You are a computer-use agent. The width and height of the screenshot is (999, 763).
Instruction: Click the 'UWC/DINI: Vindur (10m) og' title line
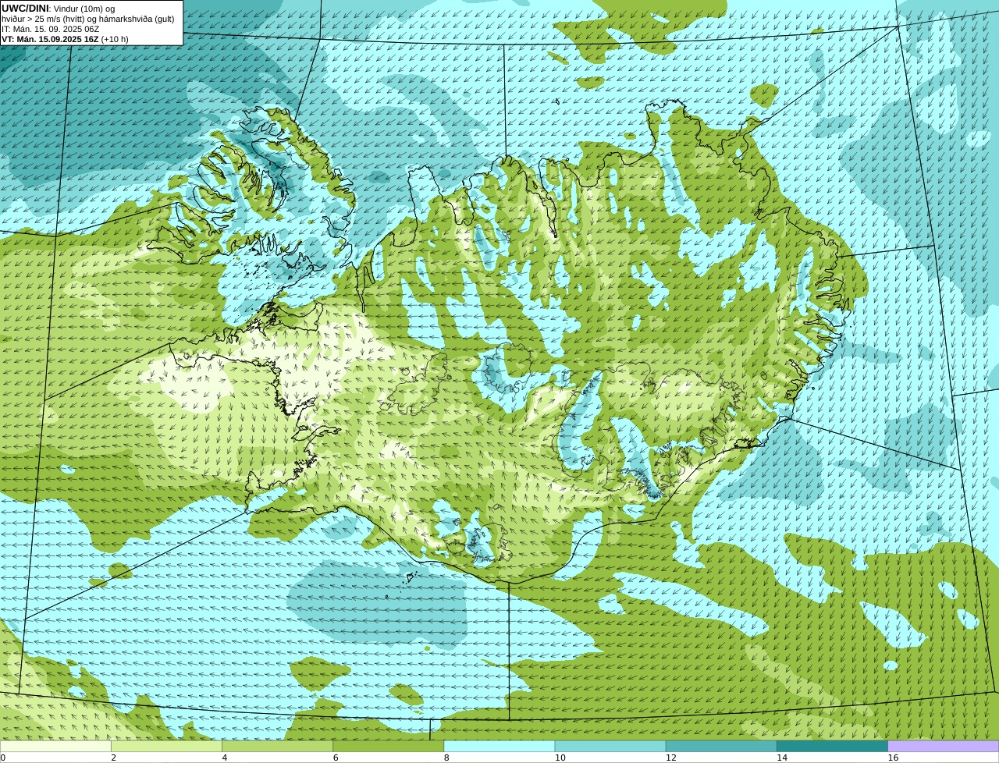(59, 9)
